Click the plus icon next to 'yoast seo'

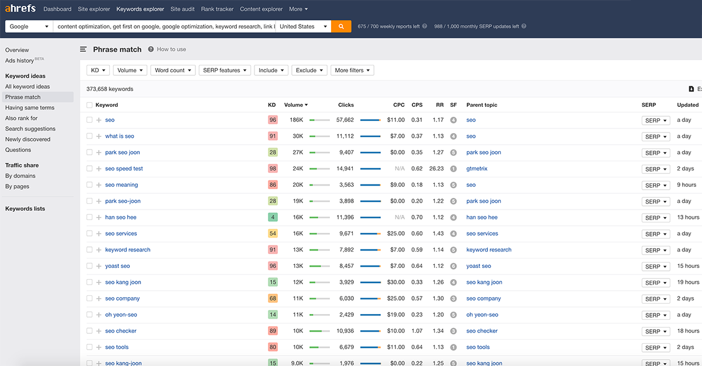pos(97,266)
